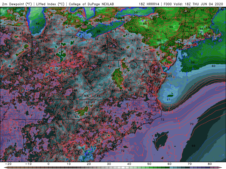
Task: Click the '-20' color scale label
Action: (8, 164)
